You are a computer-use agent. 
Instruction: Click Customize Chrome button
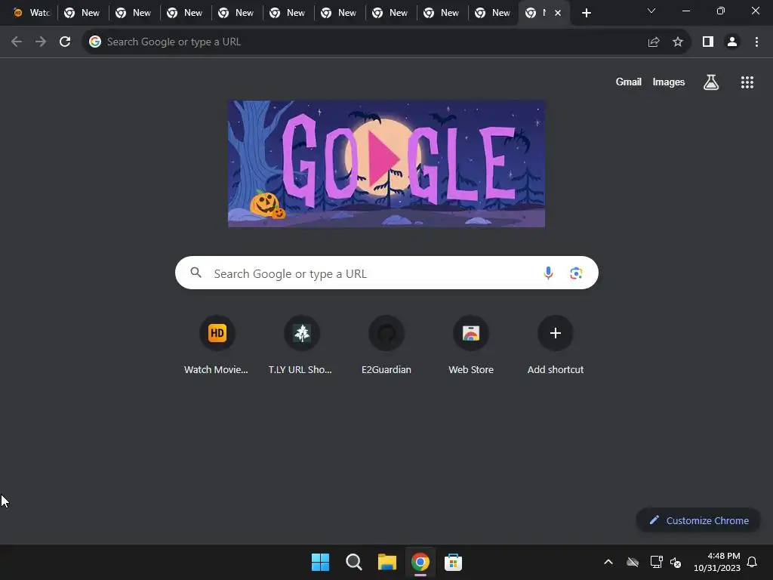point(698,520)
